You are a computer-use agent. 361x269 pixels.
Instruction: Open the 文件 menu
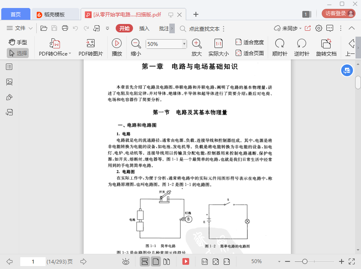[x=19, y=28]
